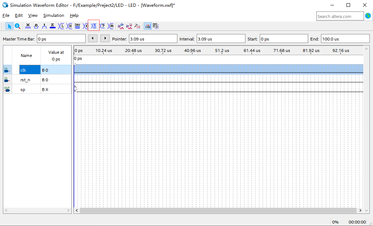
Task: Invert the selected waveform (INV)
Action: (x=77, y=26)
